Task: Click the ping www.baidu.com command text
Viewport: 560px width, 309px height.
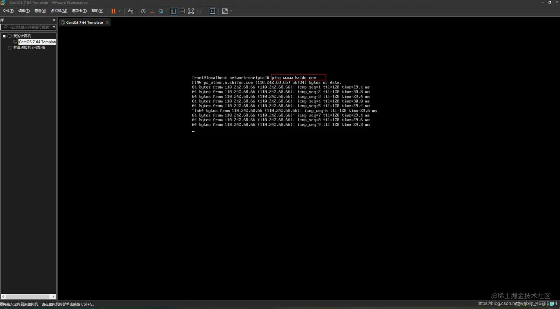Action: coord(294,78)
